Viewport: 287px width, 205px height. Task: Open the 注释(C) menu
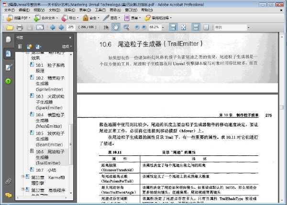[69, 10]
